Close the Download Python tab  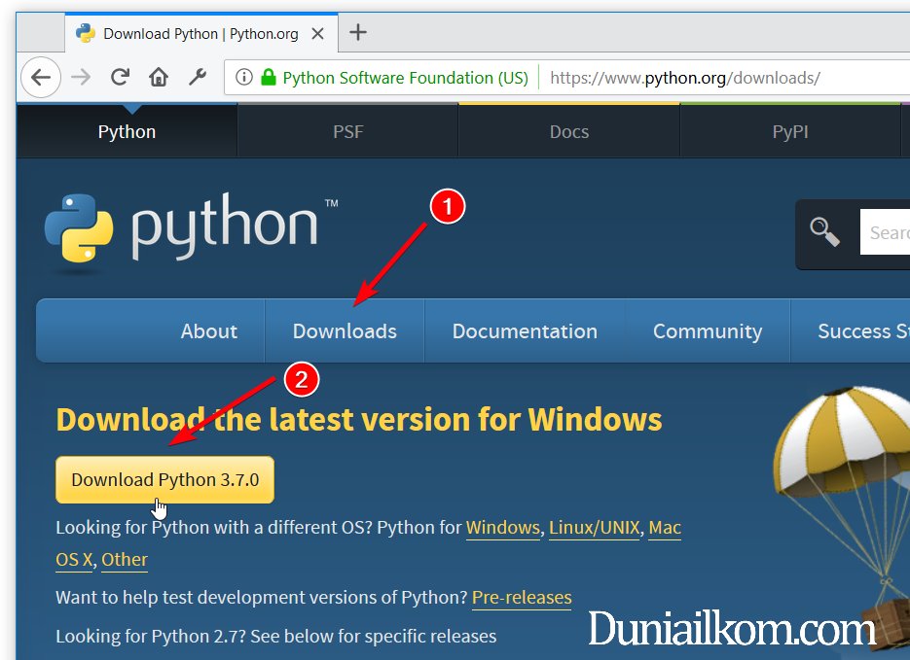pyautogui.click(x=317, y=34)
